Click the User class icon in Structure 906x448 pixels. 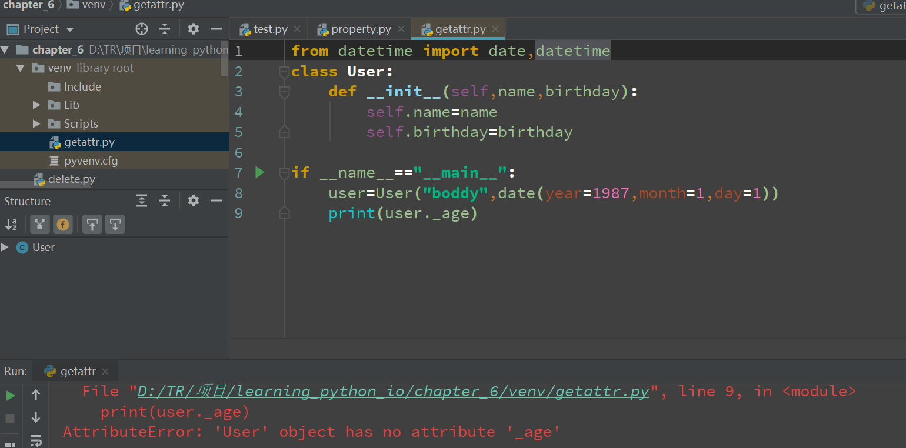pyautogui.click(x=22, y=248)
